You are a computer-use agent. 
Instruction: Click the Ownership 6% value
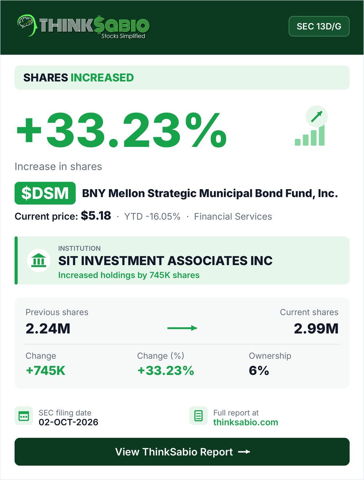pyautogui.click(x=259, y=371)
